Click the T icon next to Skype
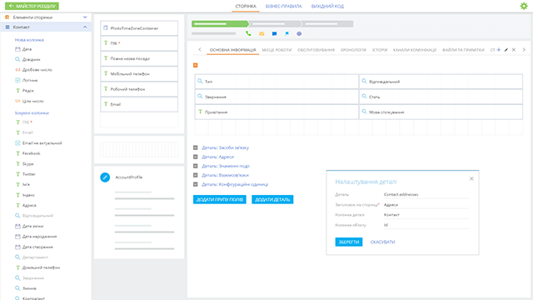 tap(17, 163)
